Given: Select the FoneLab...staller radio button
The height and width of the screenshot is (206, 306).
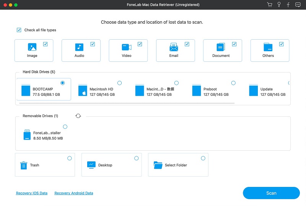Looking at the screenshot, I should [65, 127].
